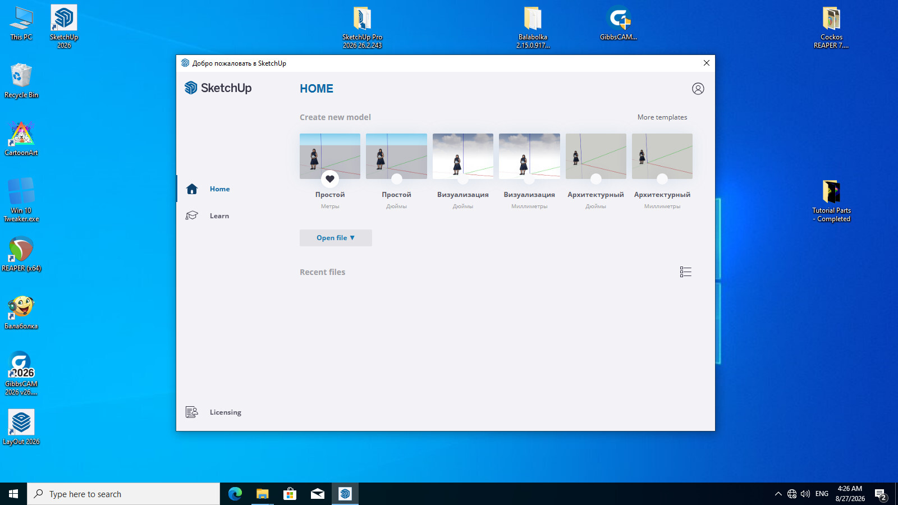
Task: Click the taskbar search box
Action: point(123,494)
